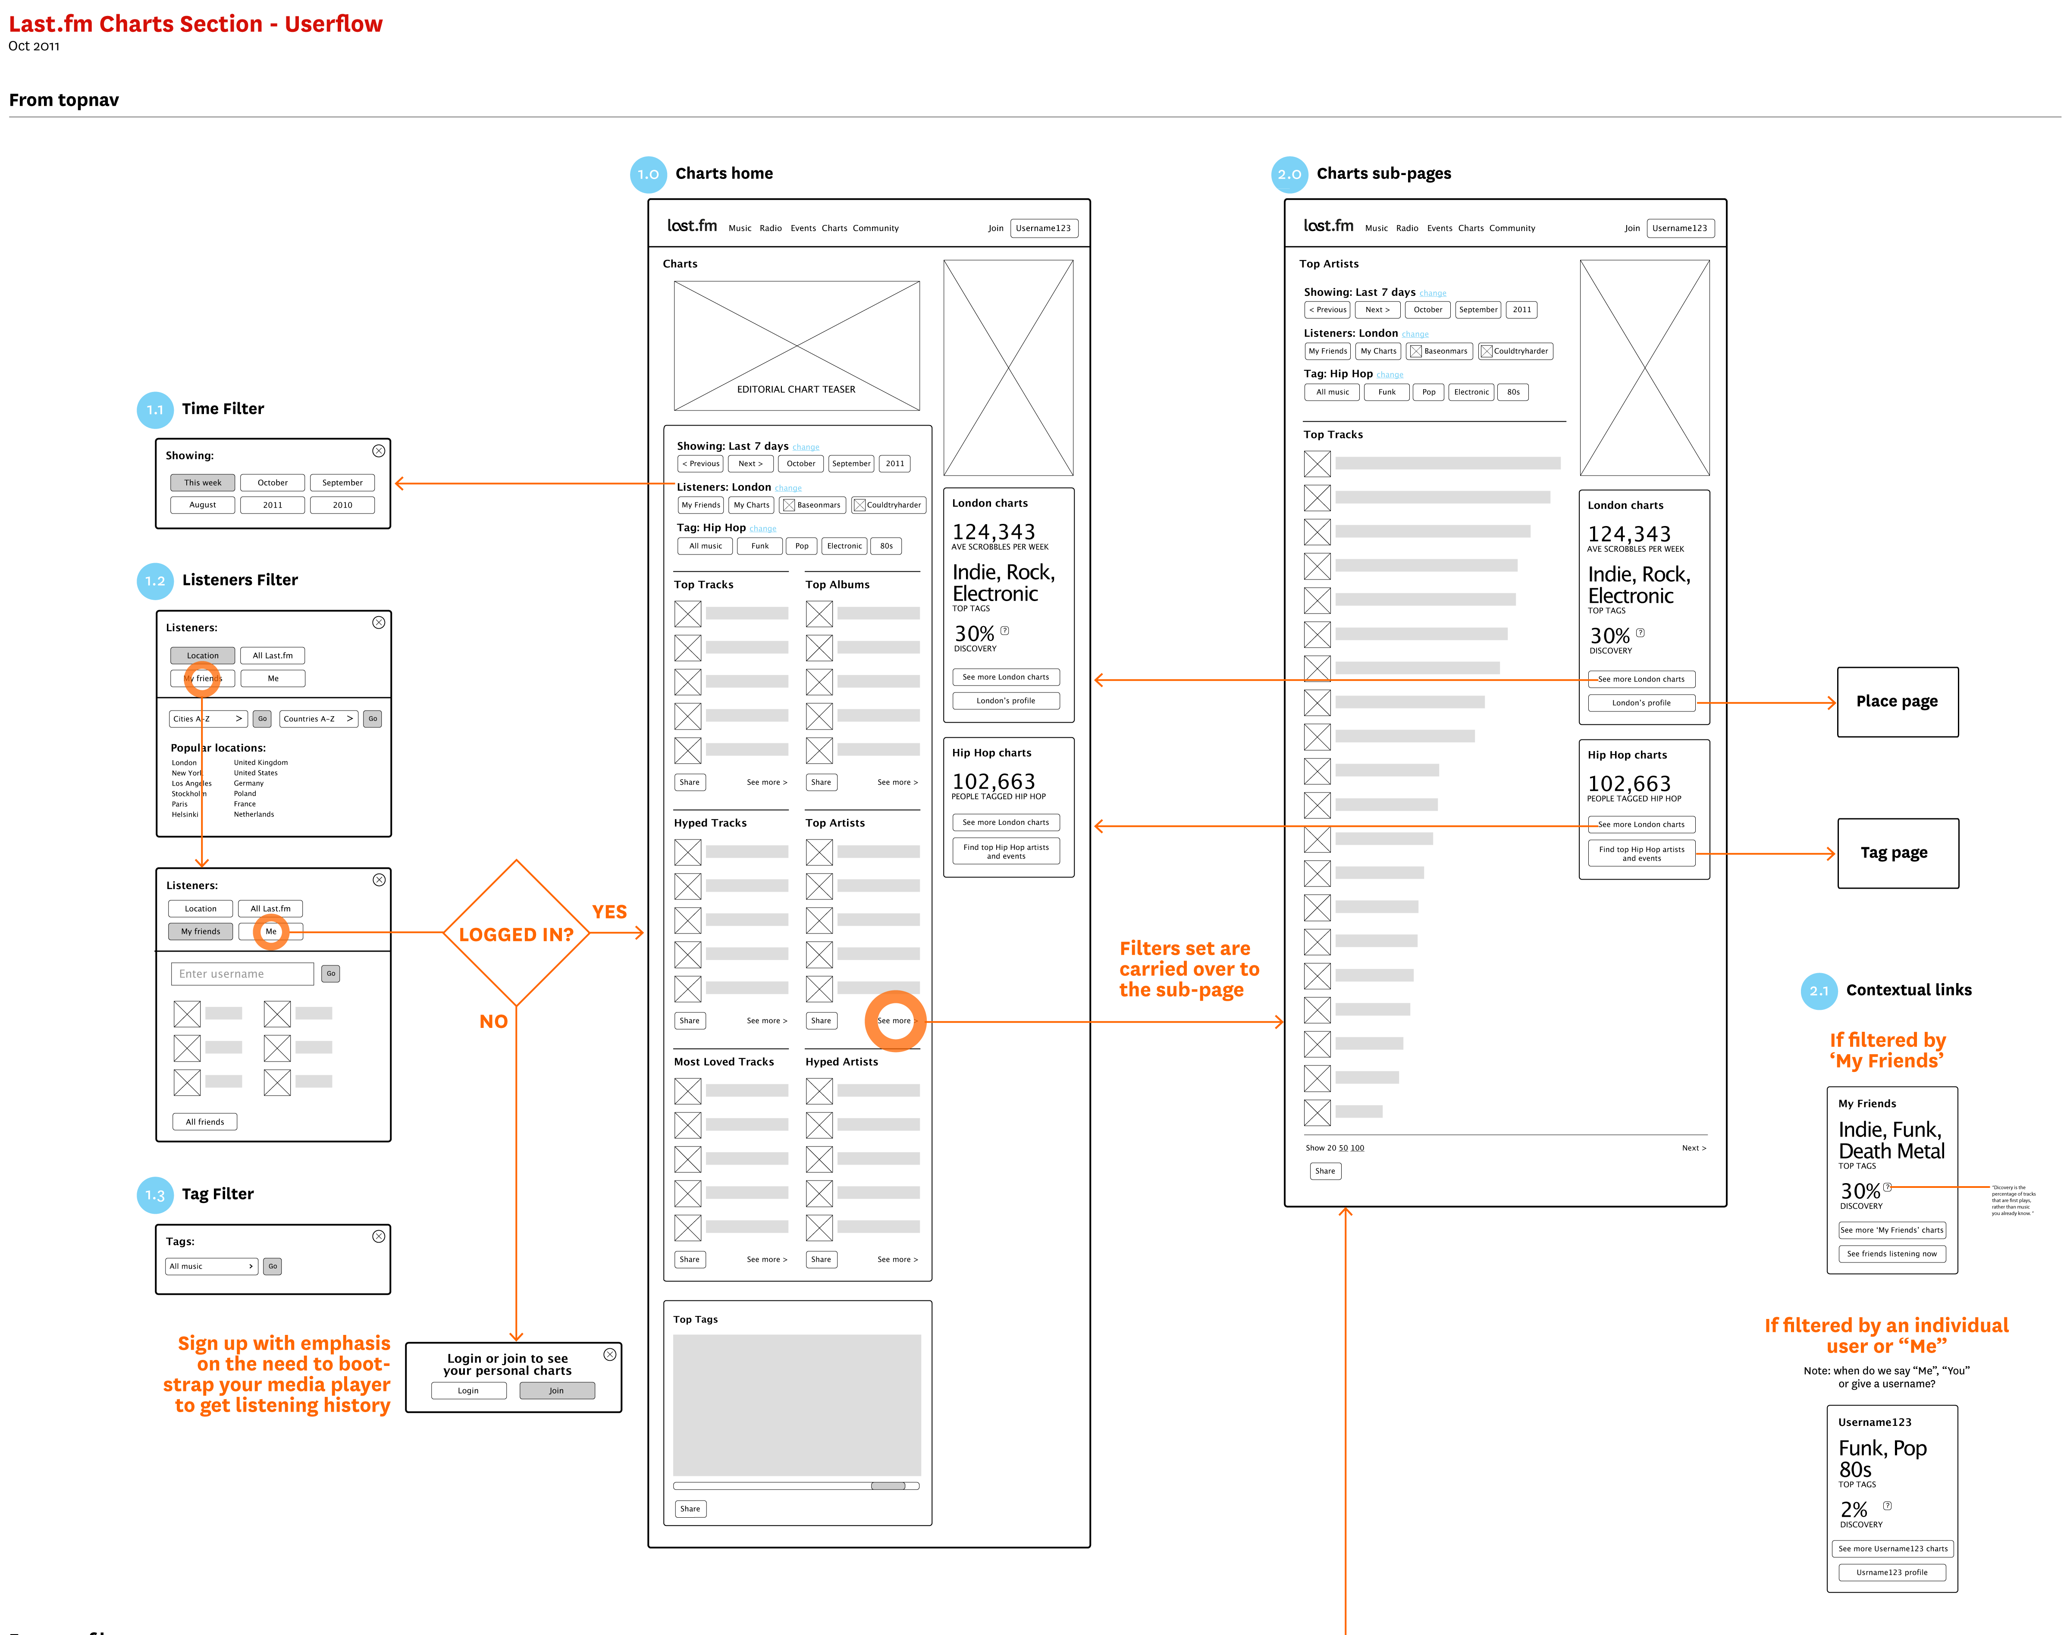Close the Tag Filter 'Tags' panel
This screenshot has height=1635, width=2064.
click(x=378, y=1236)
